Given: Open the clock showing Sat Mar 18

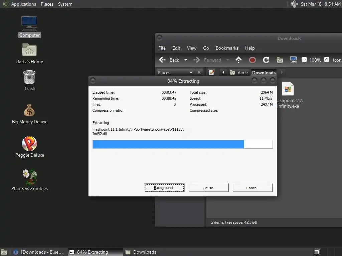Looking at the screenshot, I should point(320,4).
